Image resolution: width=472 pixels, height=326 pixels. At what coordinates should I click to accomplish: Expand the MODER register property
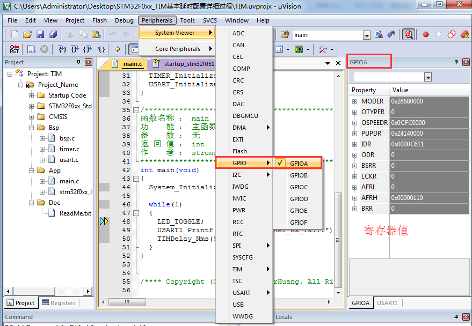point(354,101)
